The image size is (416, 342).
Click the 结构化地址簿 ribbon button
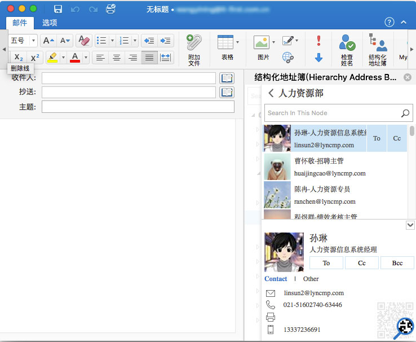pyautogui.click(x=378, y=50)
